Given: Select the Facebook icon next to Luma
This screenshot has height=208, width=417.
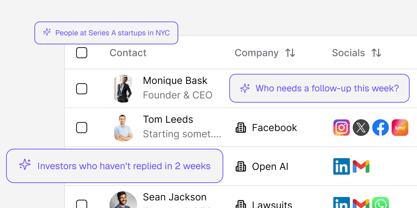Looking at the screenshot, I should coord(381,128).
